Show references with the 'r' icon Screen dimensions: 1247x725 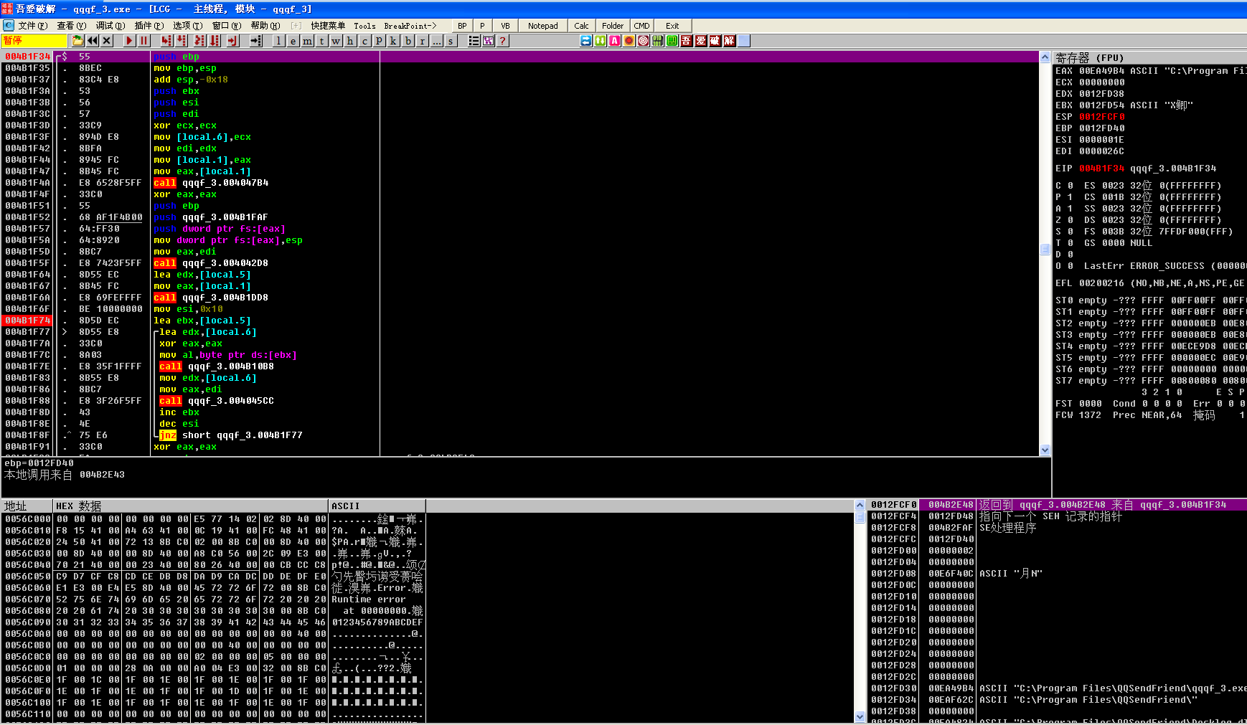click(x=422, y=41)
